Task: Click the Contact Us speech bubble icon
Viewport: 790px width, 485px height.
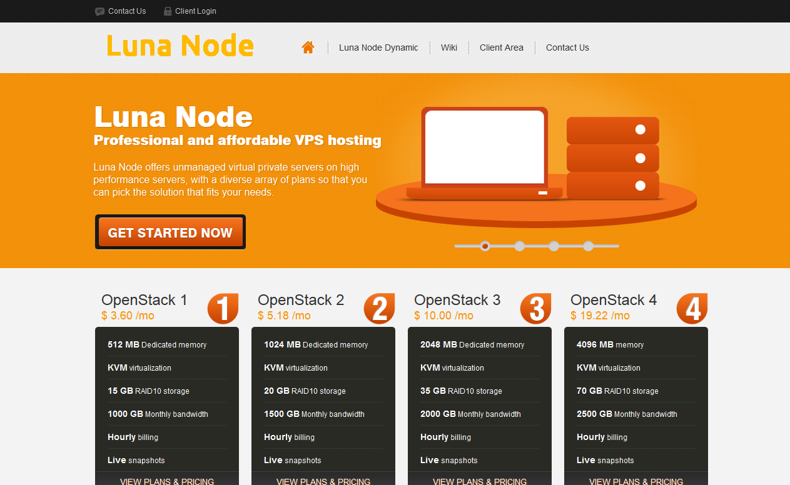Action: (x=100, y=11)
